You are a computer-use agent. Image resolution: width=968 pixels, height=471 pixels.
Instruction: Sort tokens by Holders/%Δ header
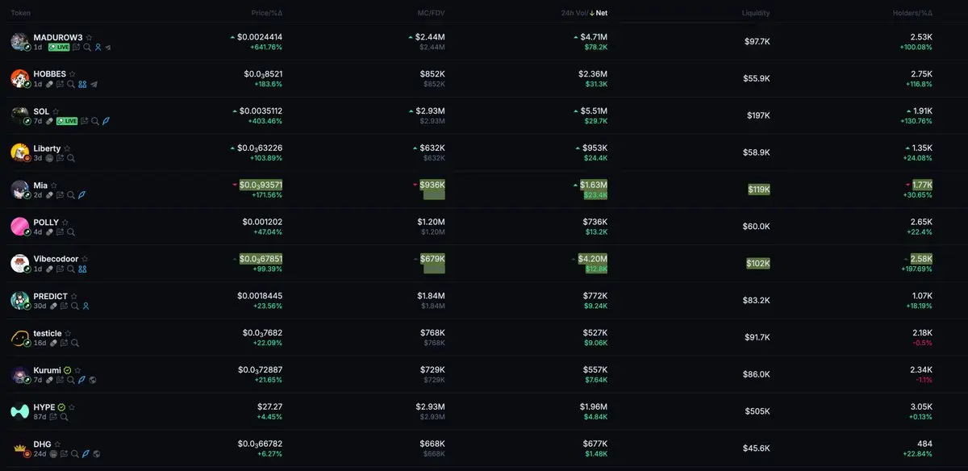912,13
